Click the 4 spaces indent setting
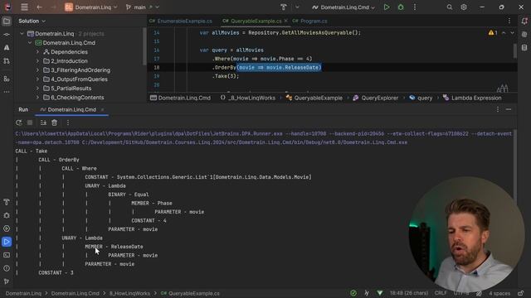 click(499, 293)
